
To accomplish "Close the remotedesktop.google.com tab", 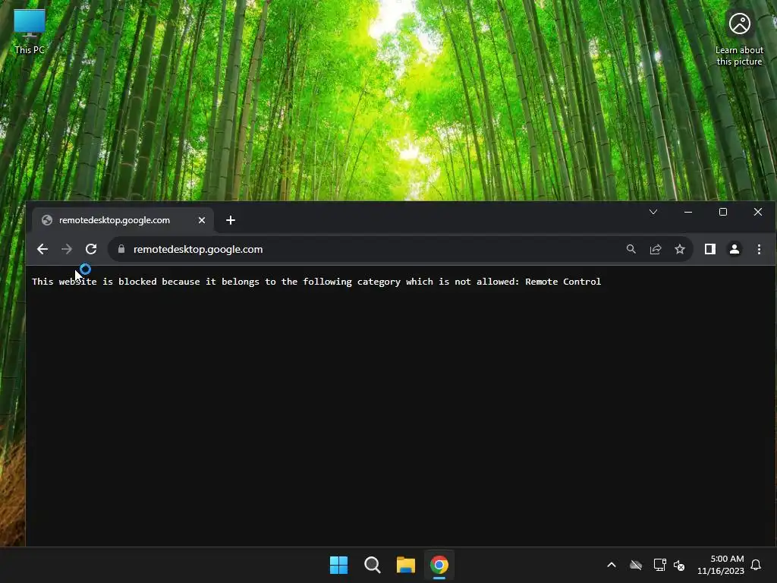I will coord(202,220).
